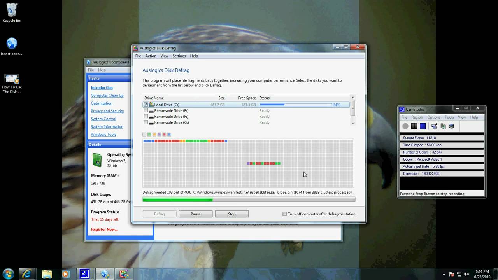Click the Removable Drive (G:) drive icon
This screenshot has height=280, width=498.
click(151, 122)
